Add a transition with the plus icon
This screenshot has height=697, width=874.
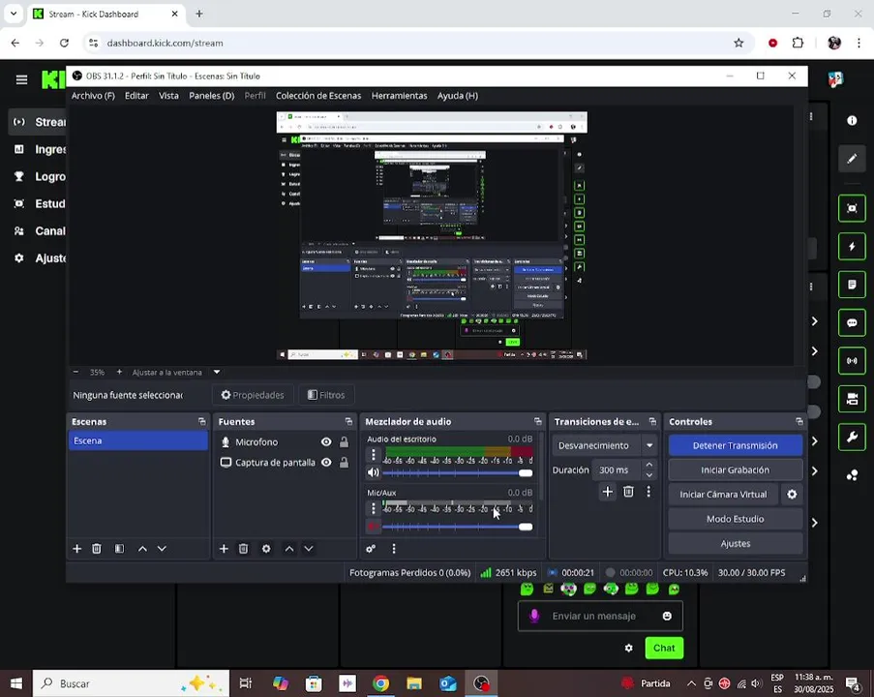pyautogui.click(x=608, y=491)
